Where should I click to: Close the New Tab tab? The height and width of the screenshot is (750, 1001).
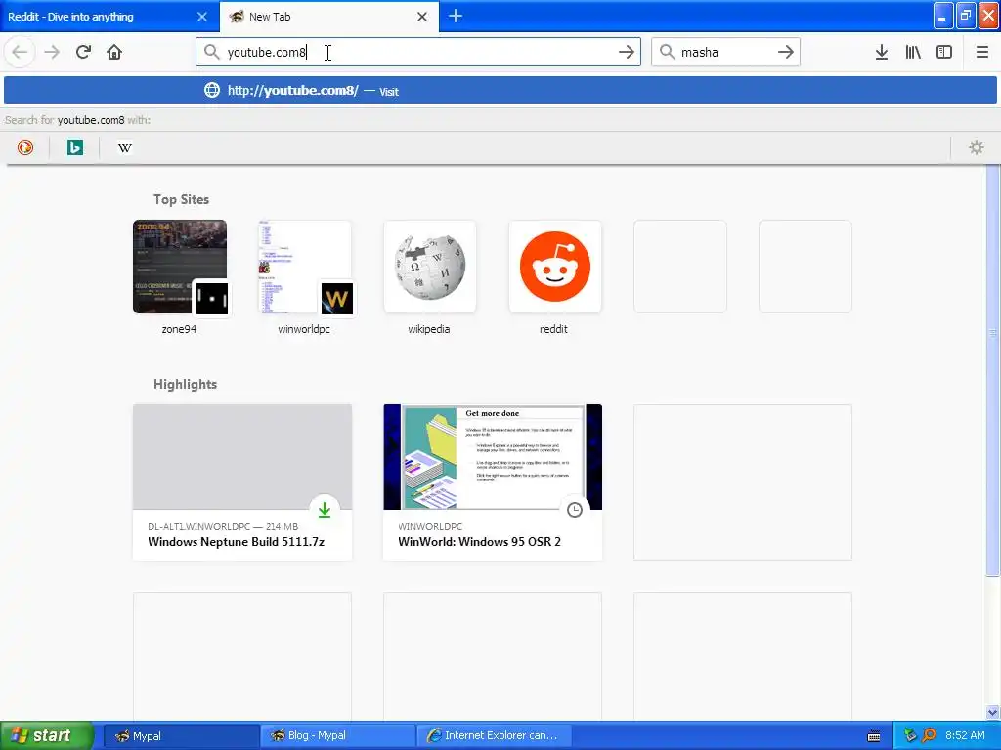[x=422, y=17]
